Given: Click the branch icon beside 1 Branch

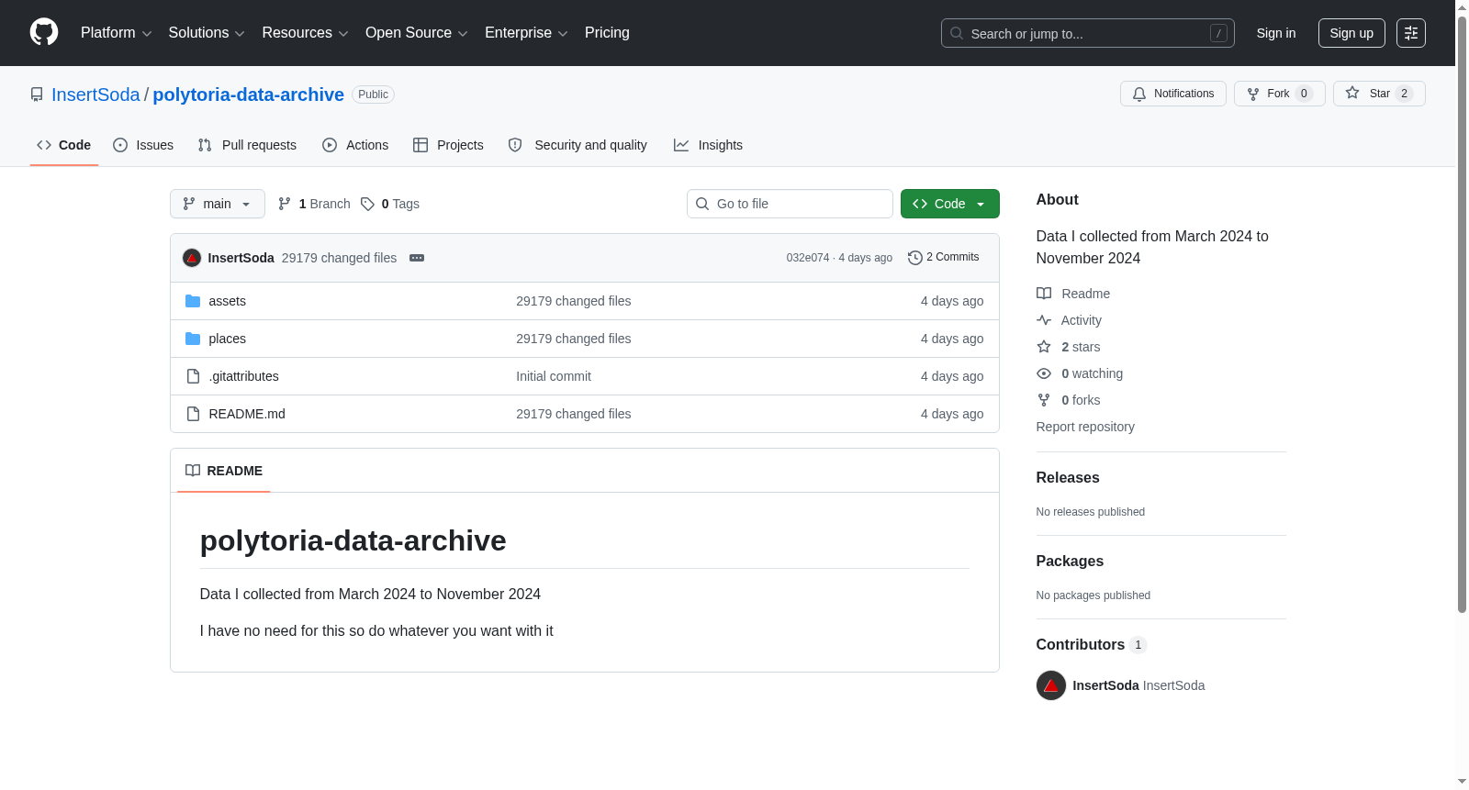Looking at the screenshot, I should pos(285,204).
